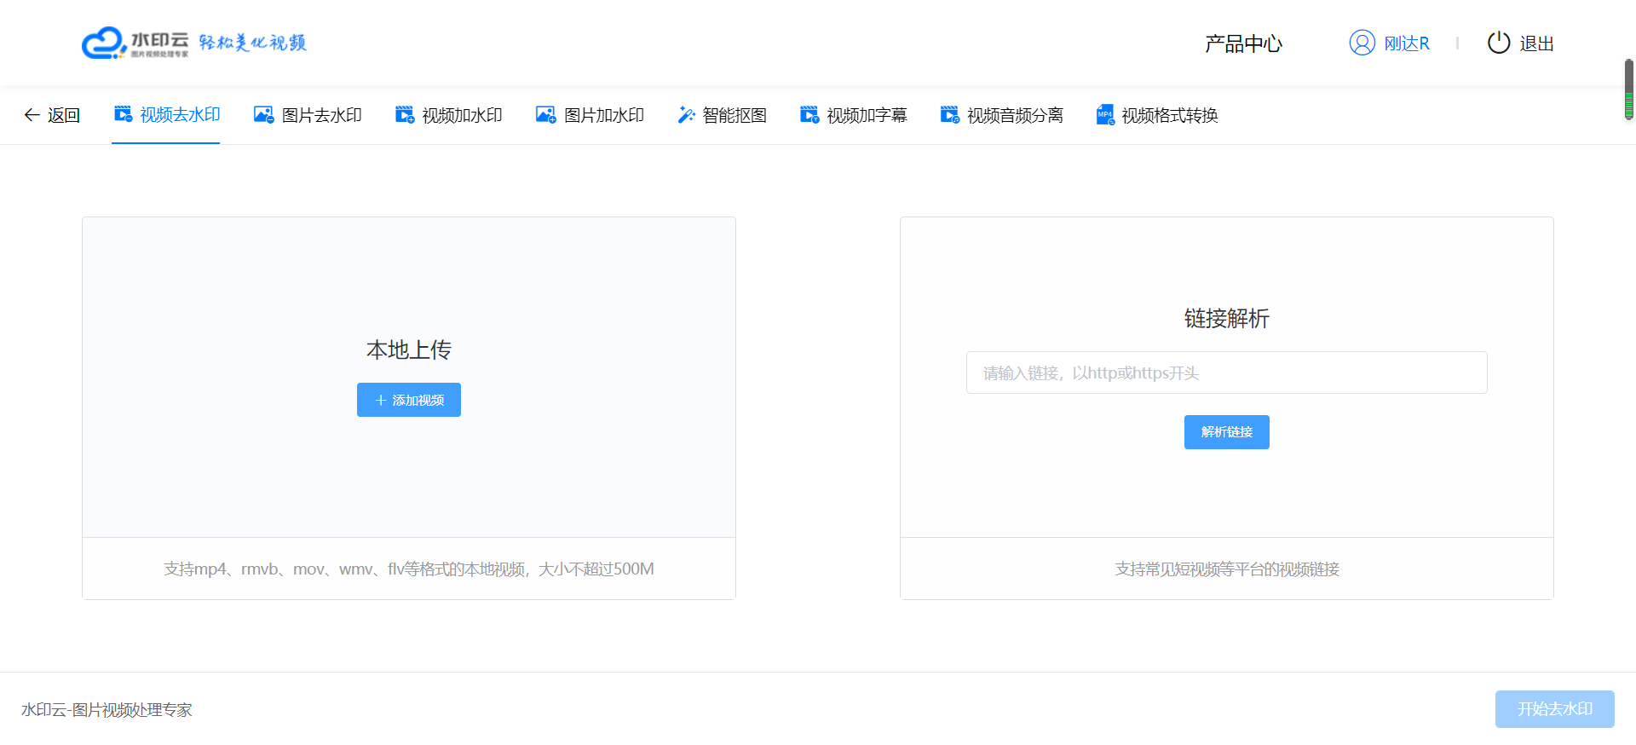Click the supported formats 500M note
1636x745 pixels.
(409, 569)
